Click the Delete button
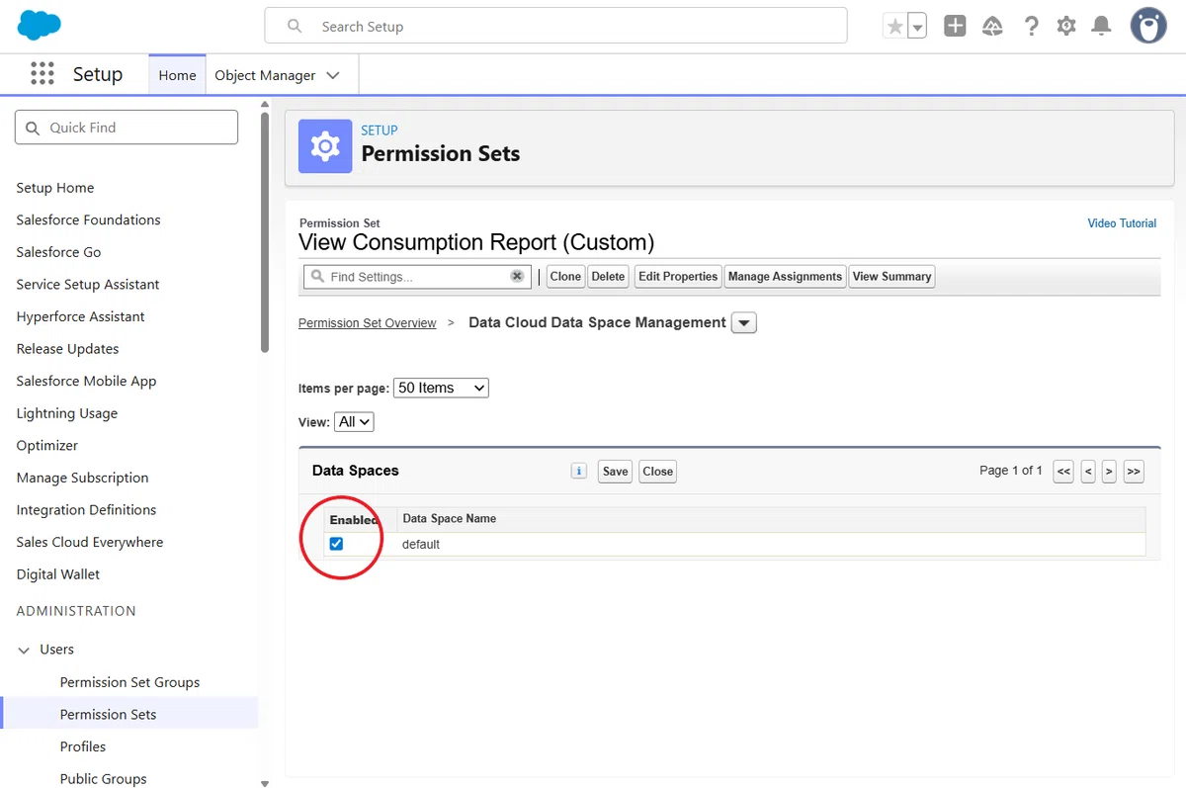1186x788 pixels. (x=608, y=277)
